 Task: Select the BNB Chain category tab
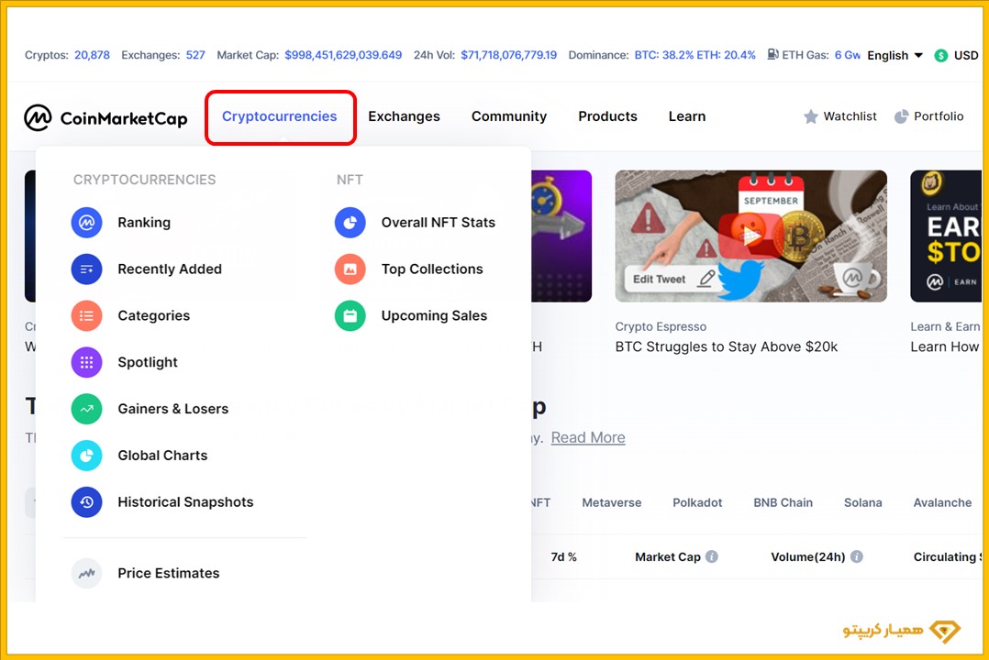(x=783, y=503)
